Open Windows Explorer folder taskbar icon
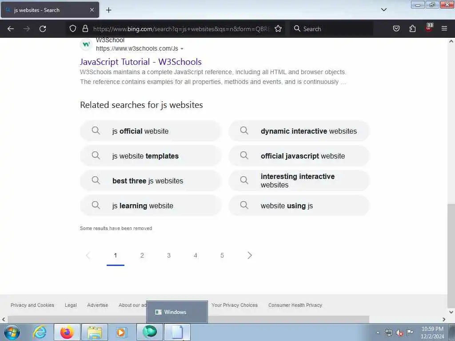Image resolution: width=455 pixels, height=341 pixels. pos(95,332)
